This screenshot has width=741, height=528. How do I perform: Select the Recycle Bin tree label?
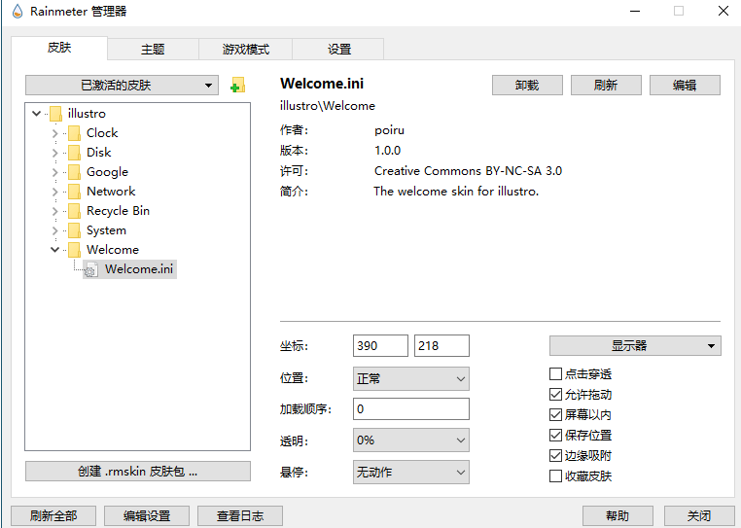click(118, 211)
